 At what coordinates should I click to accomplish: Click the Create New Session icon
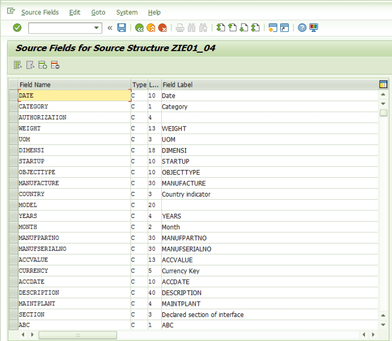[x=273, y=28]
